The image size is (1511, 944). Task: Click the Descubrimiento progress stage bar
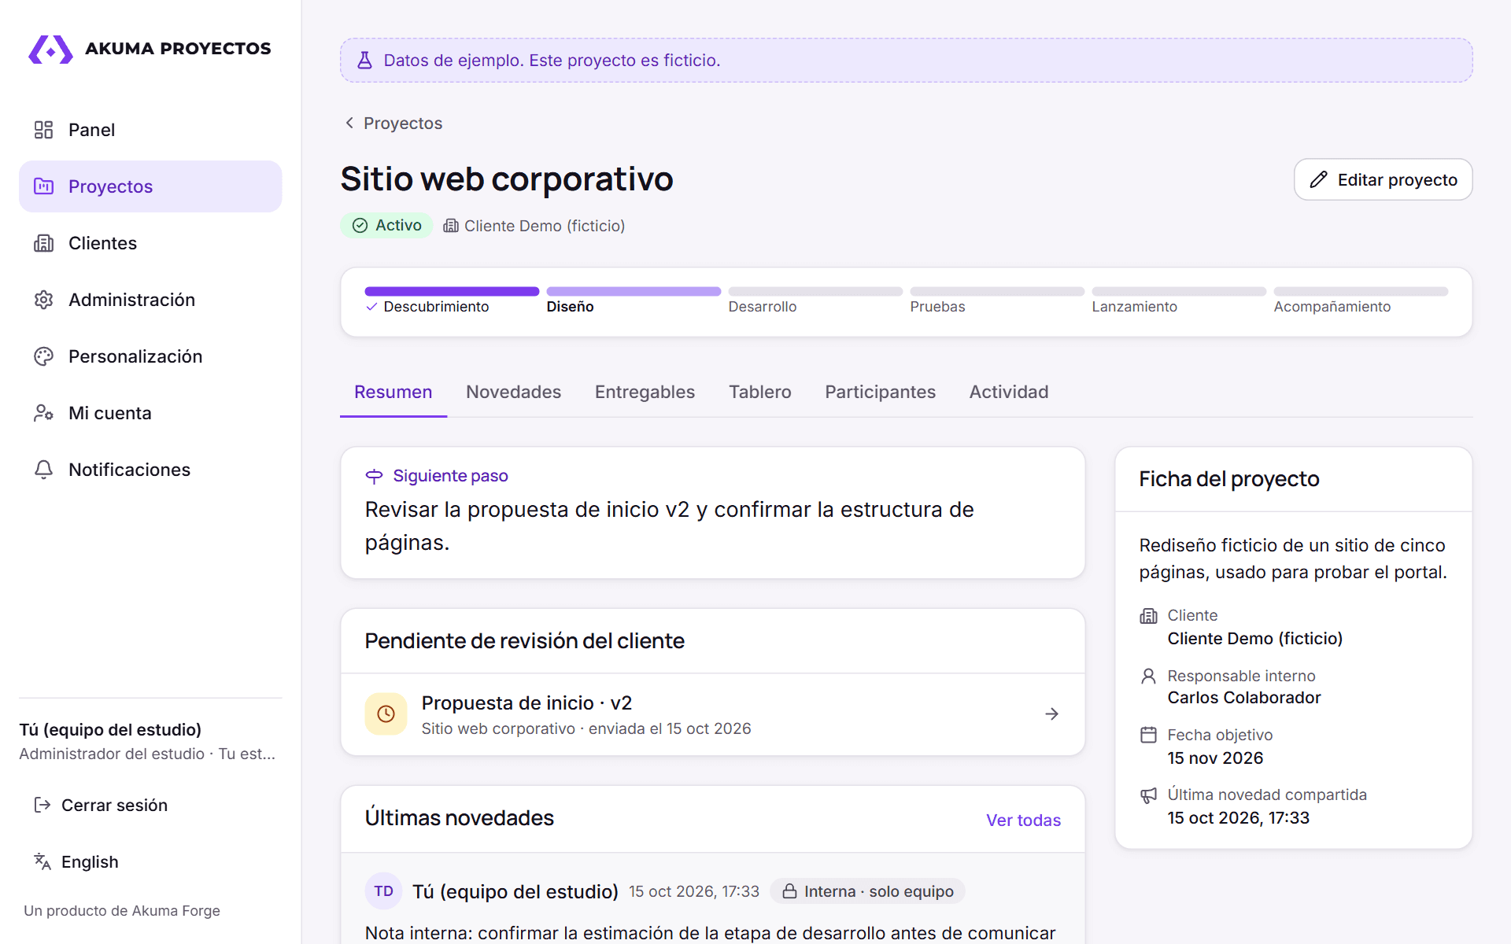pos(452,292)
